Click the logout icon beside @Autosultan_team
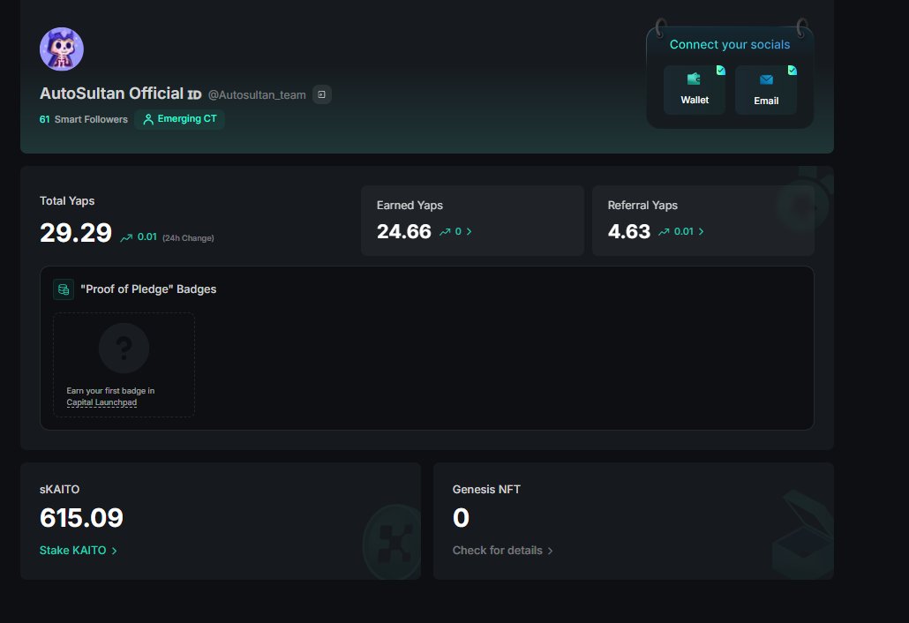909x623 pixels. [x=322, y=94]
